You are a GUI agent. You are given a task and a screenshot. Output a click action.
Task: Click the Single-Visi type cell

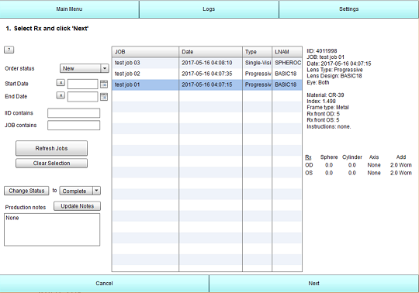point(258,63)
